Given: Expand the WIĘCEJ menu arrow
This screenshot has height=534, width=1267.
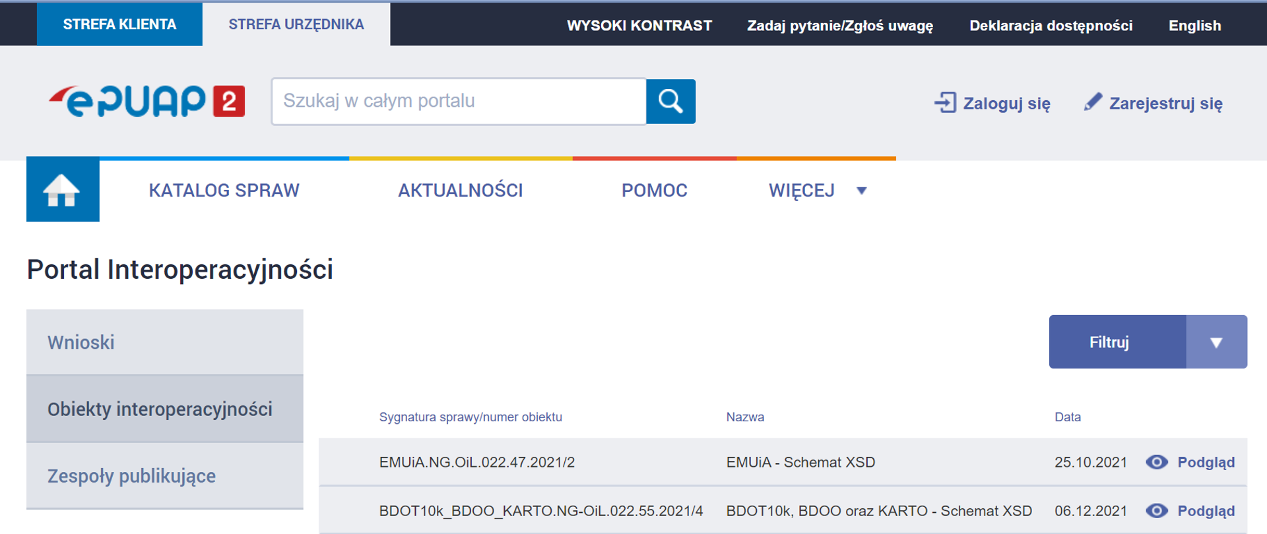Looking at the screenshot, I should tap(861, 191).
